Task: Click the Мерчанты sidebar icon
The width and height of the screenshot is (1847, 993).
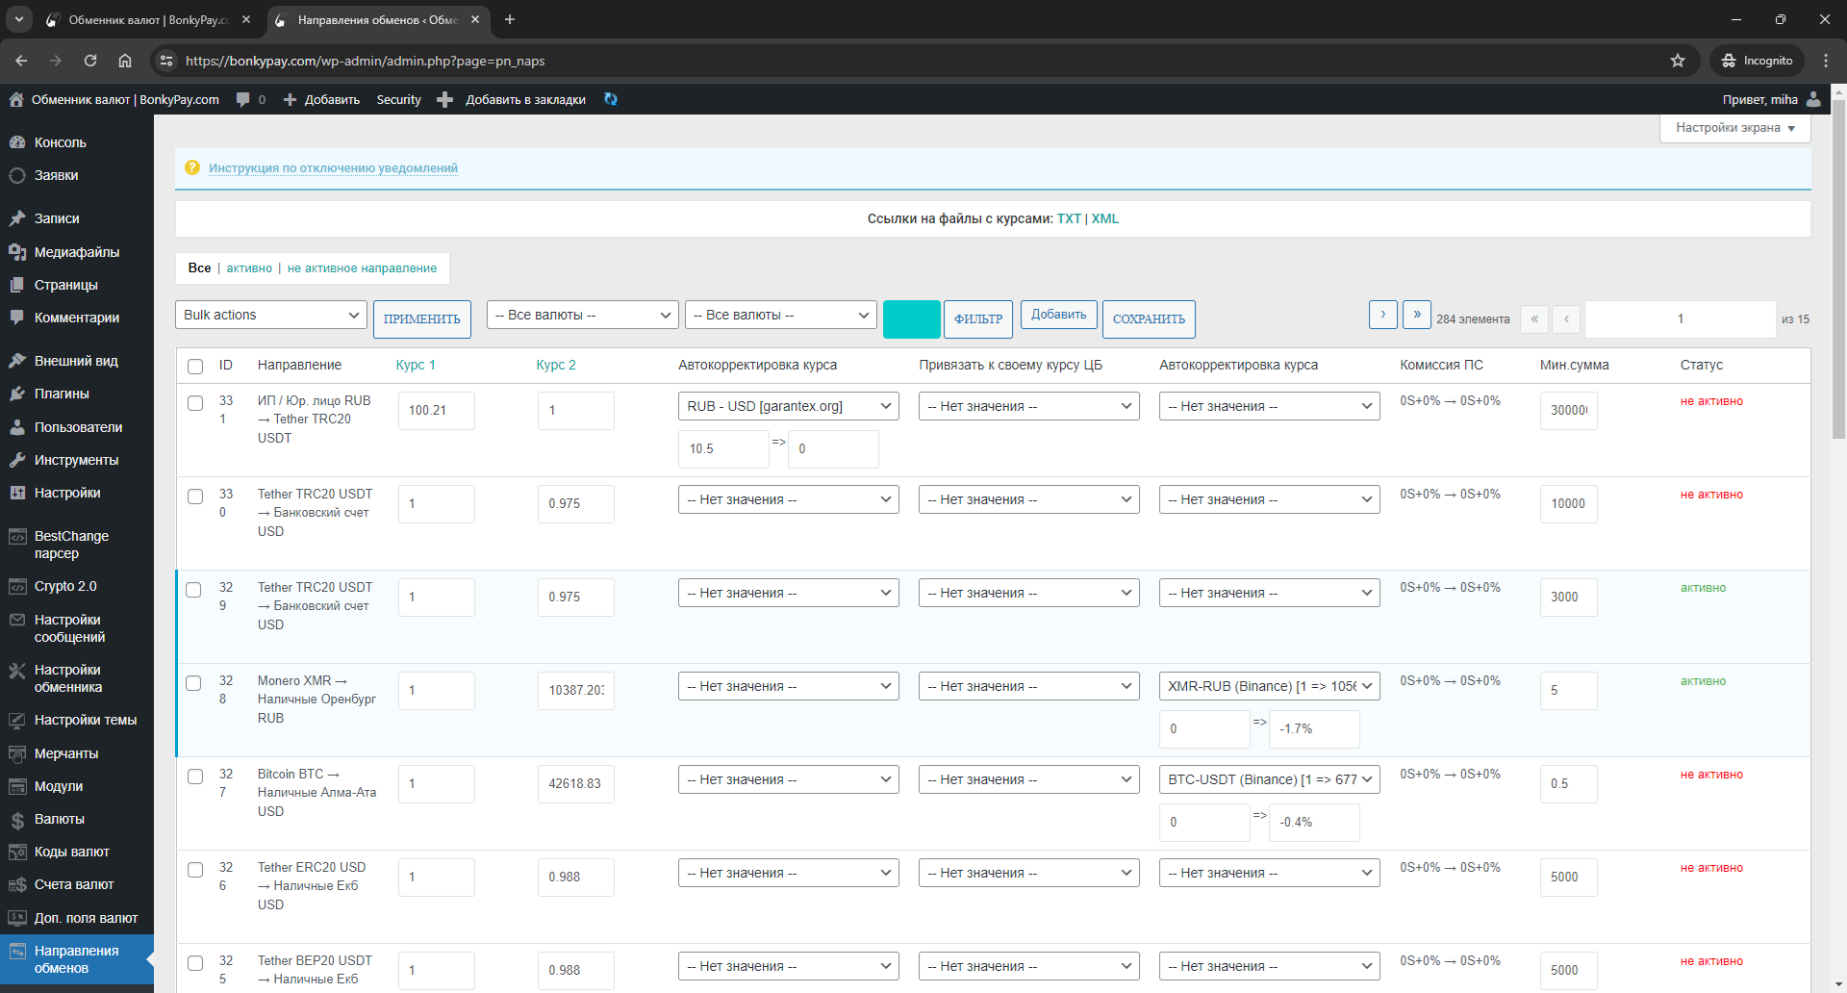Action: [17, 754]
